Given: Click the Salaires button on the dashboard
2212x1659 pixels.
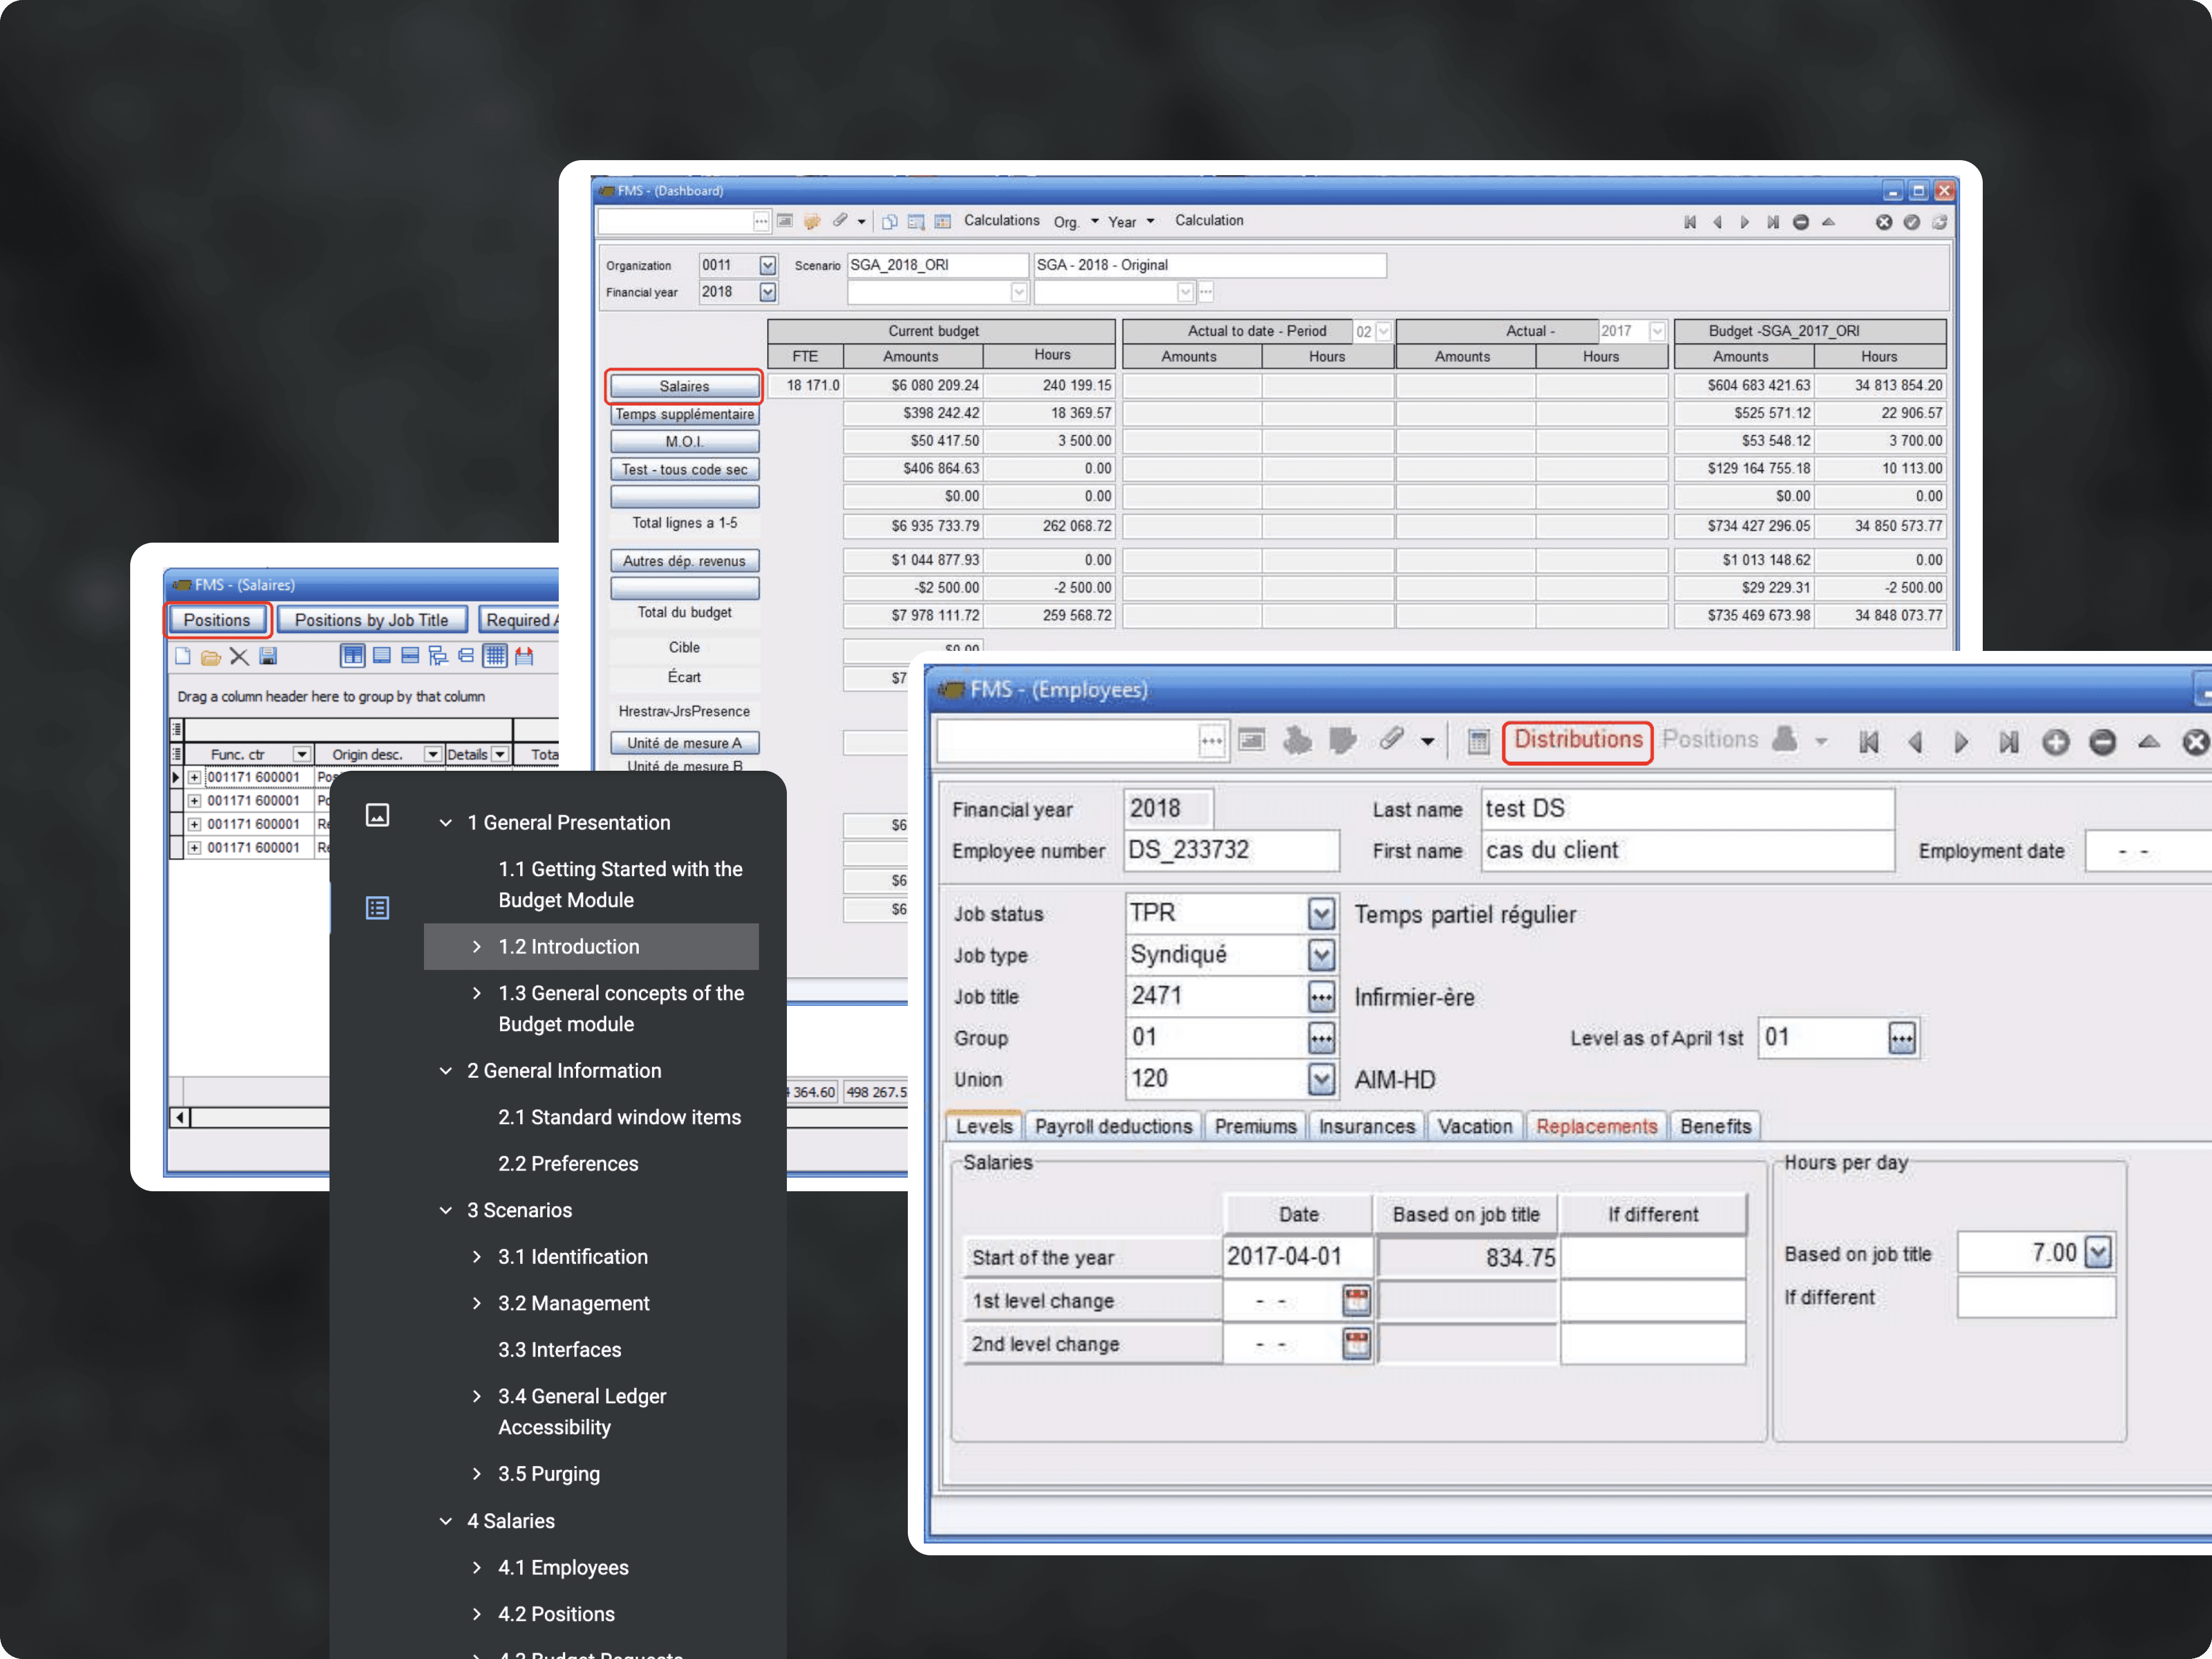Looking at the screenshot, I should 684,386.
